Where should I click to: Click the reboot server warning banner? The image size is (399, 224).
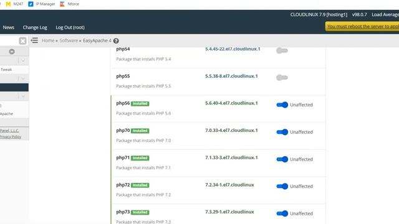pos(362,26)
